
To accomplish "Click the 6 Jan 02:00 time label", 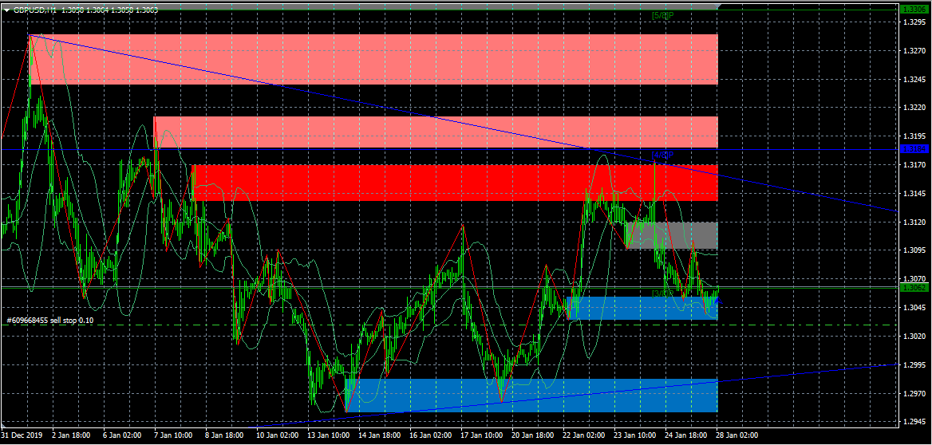I will coord(122,435).
